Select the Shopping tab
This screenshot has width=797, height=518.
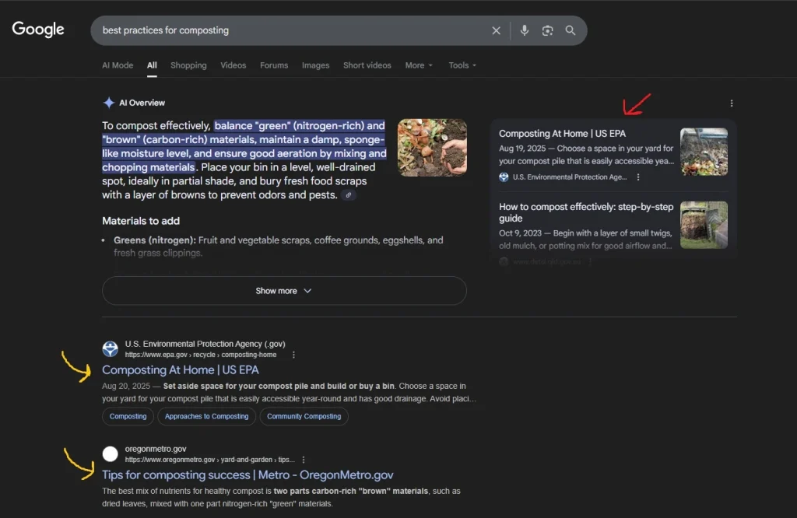click(x=188, y=65)
